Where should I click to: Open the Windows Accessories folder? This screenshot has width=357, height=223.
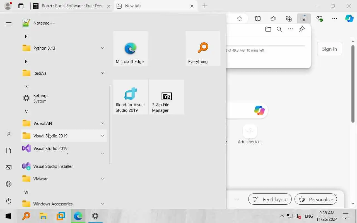coord(64,204)
